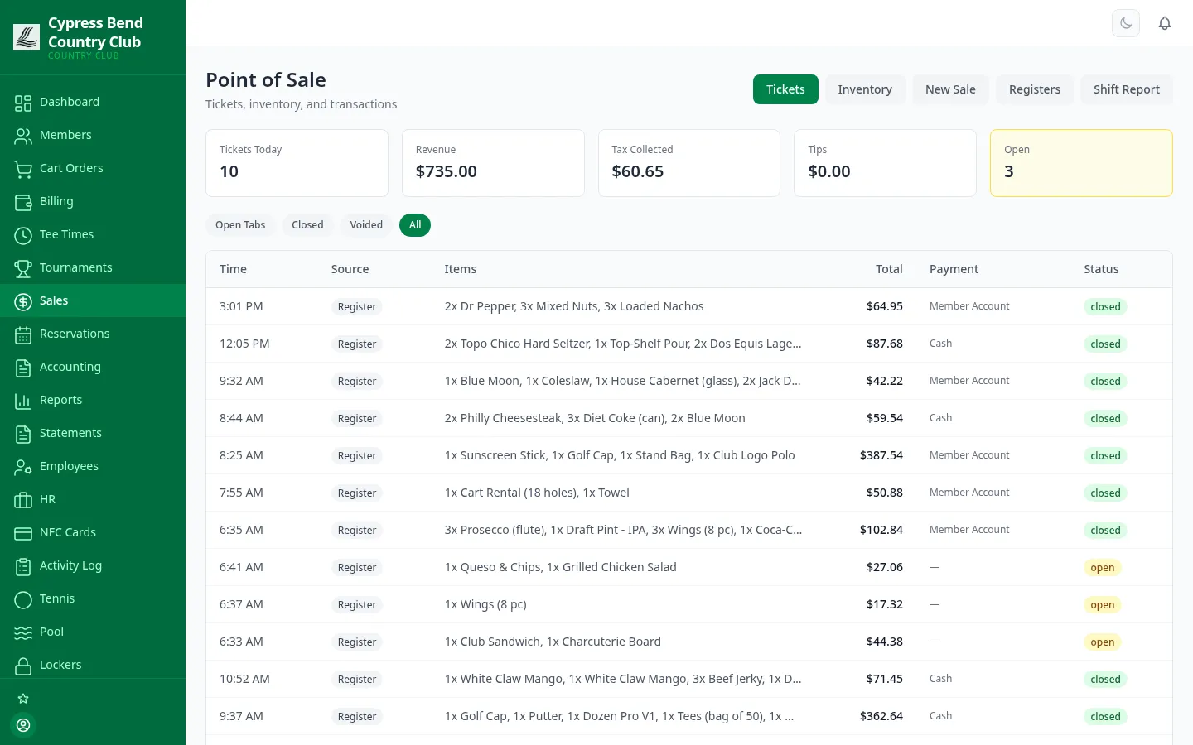Click the $387.54 total cell
This screenshot has height=745, width=1193.
tap(881, 455)
